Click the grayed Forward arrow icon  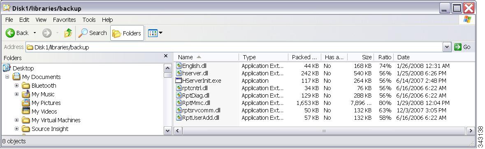pyautogui.click(x=47, y=33)
